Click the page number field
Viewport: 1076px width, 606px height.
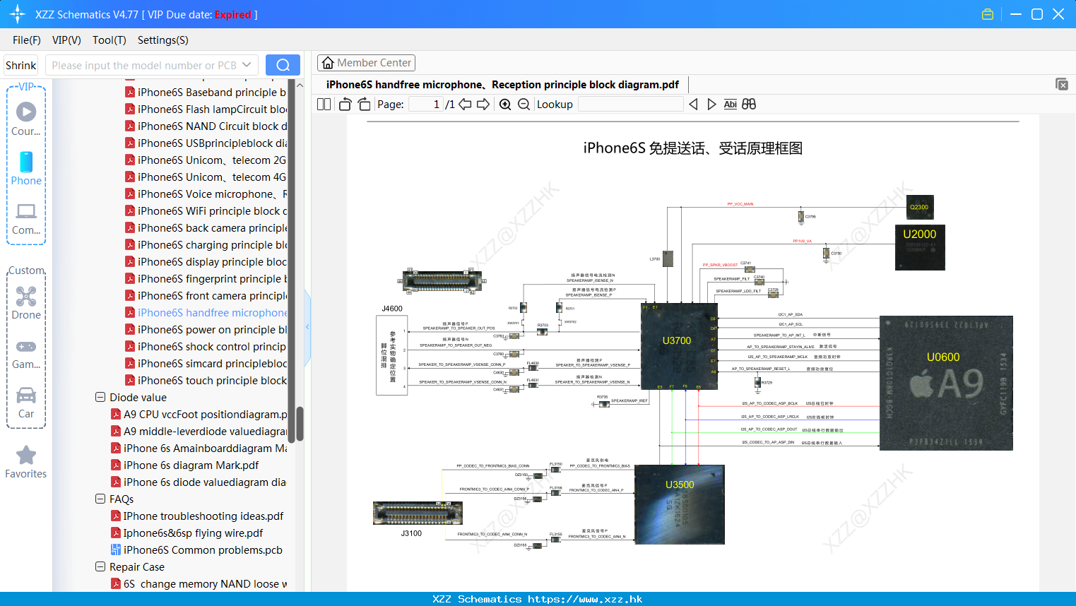tap(425, 105)
